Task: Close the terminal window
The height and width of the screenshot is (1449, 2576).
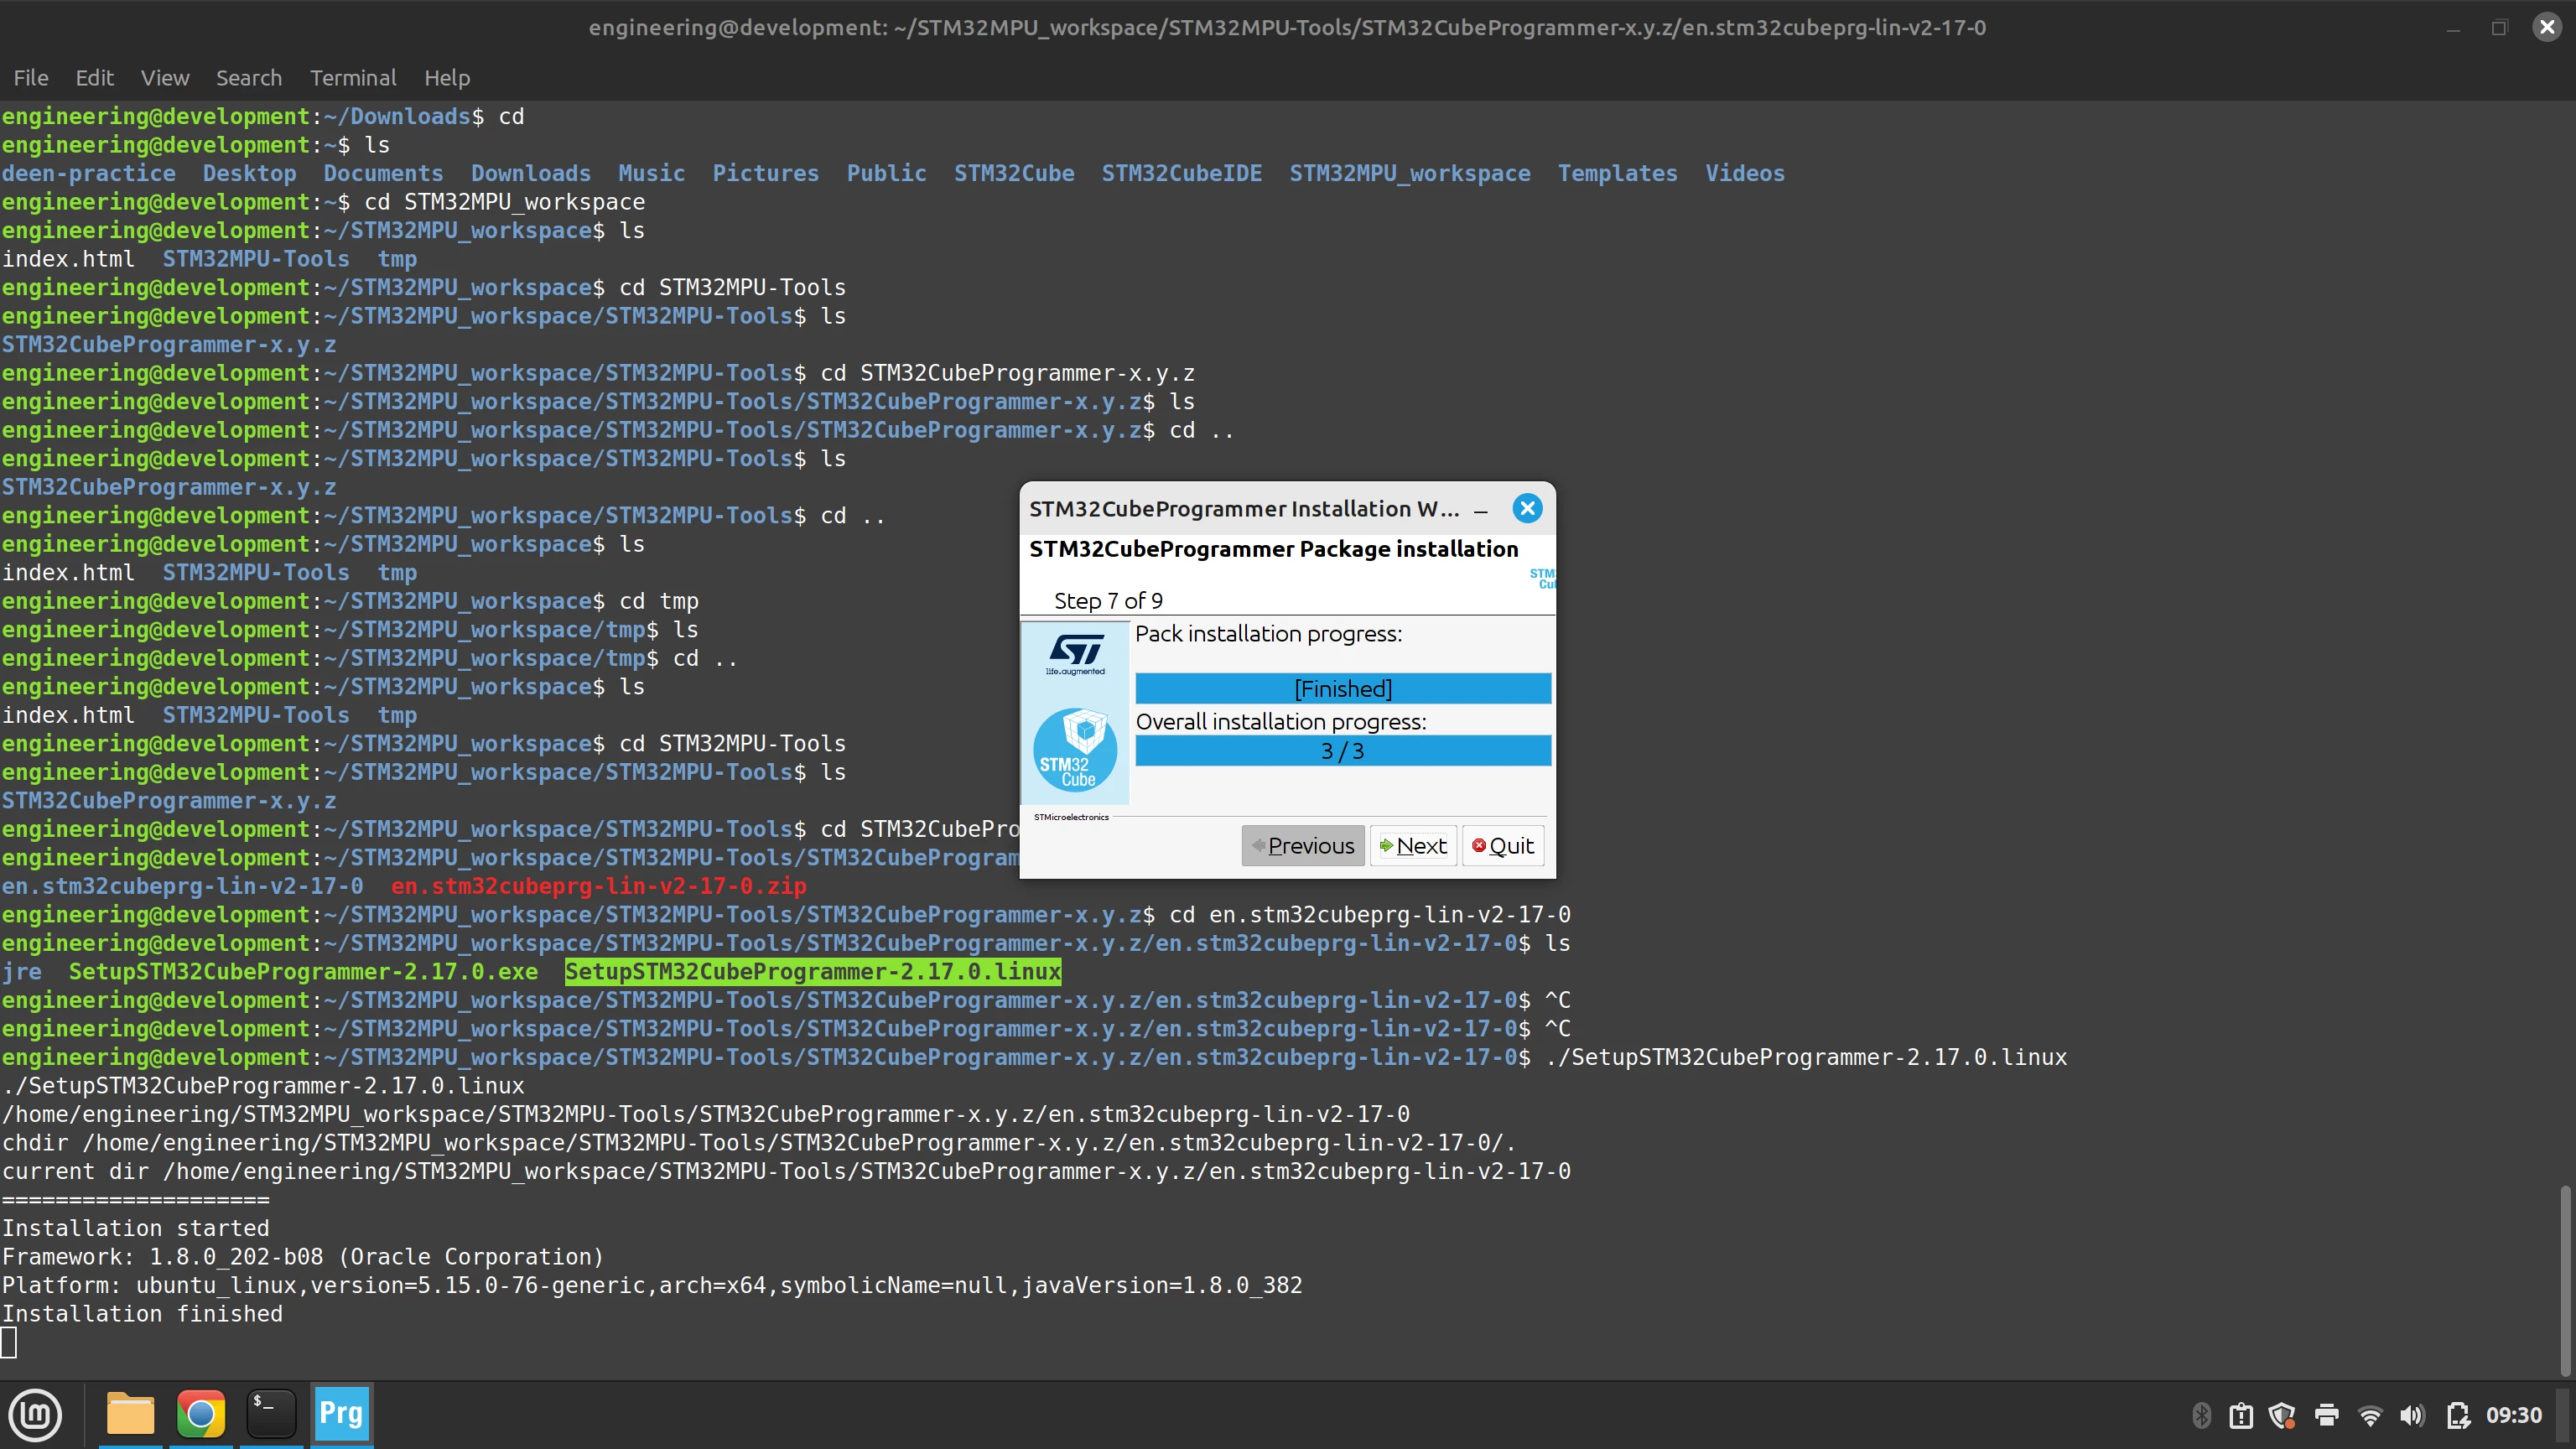Action: click(2547, 27)
